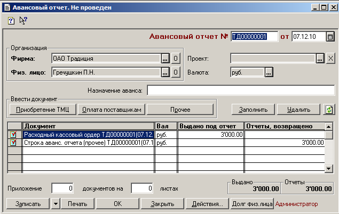Image resolution: width=339 pixels, height=214 pixels.
Task: Select the Расходный кассовый ордер table row
Action: [x=89, y=135]
